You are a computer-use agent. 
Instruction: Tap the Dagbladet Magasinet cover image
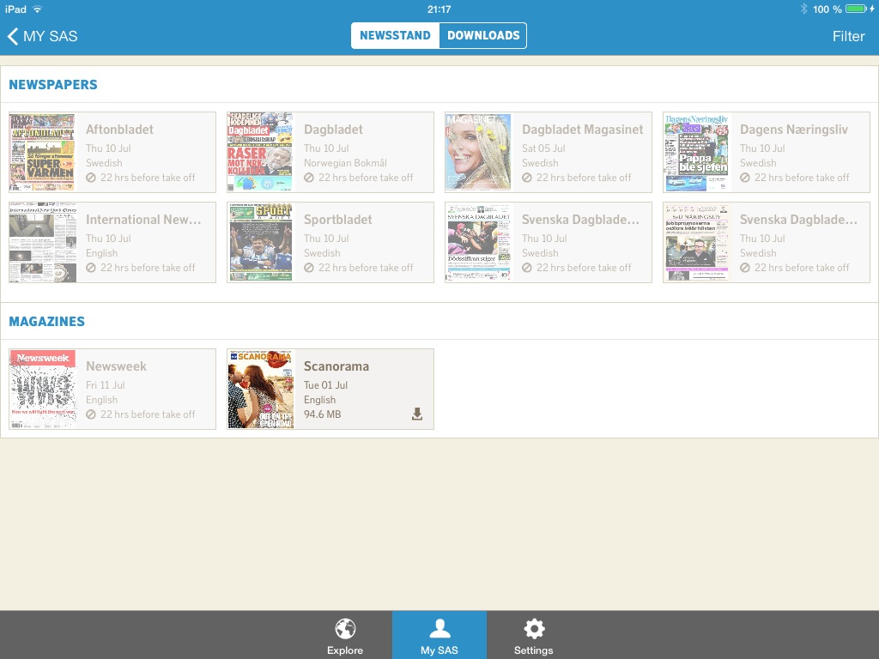tap(478, 153)
